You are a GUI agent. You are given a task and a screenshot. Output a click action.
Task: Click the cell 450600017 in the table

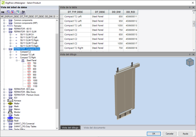tap(131, 44)
